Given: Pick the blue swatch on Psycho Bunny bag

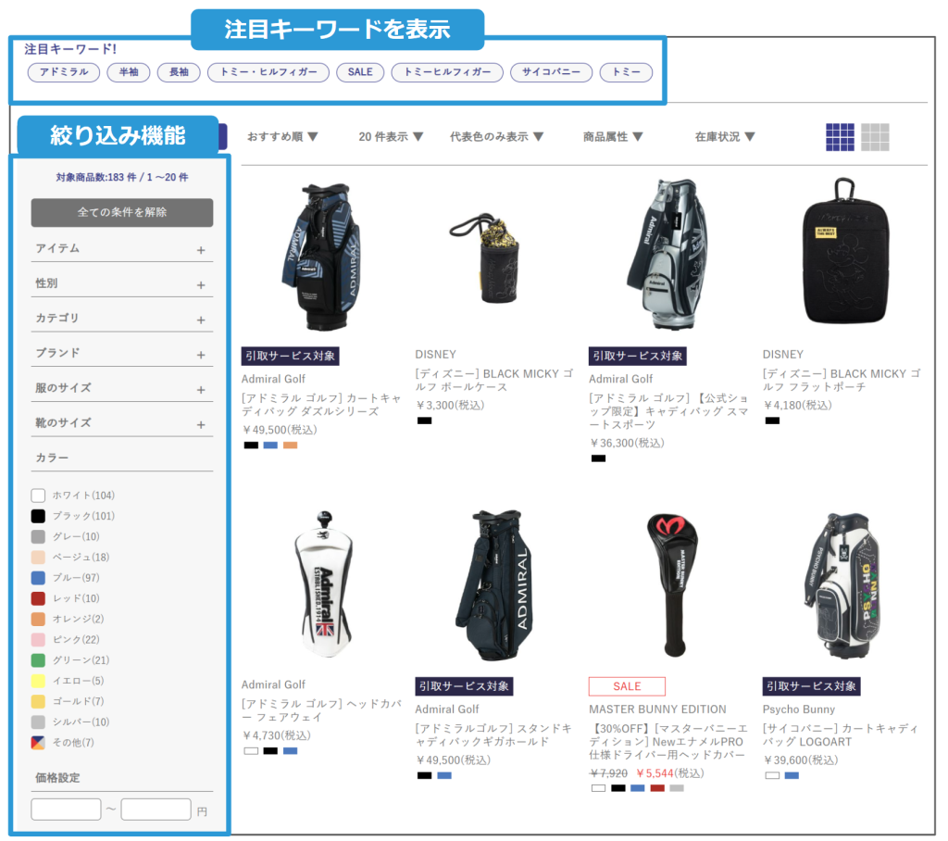Looking at the screenshot, I should tap(792, 775).
